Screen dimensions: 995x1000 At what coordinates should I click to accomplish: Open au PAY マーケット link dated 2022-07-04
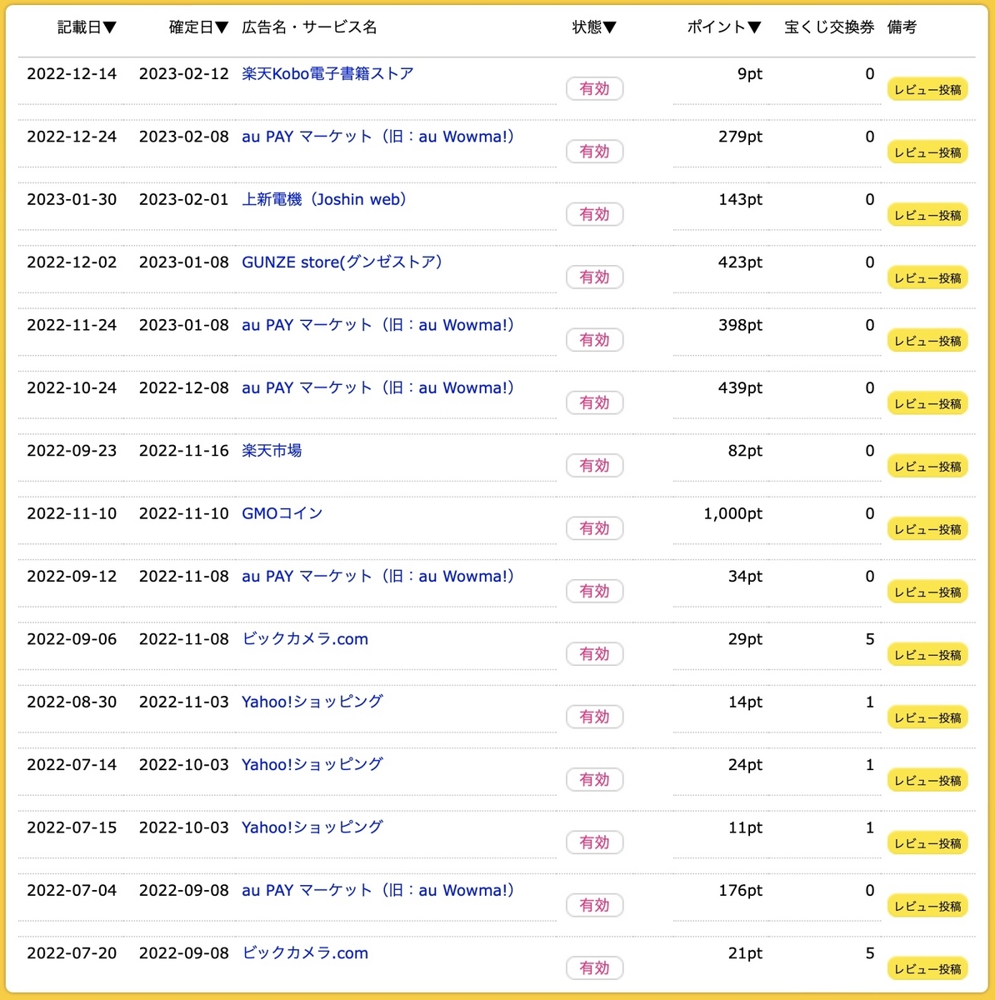point(377,890)
